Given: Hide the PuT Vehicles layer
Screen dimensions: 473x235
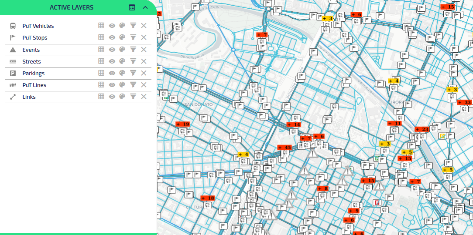Looking at the screenshot, I should (112, 26).
